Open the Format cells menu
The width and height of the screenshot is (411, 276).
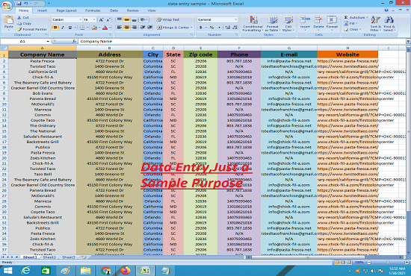tap(332, 23)
